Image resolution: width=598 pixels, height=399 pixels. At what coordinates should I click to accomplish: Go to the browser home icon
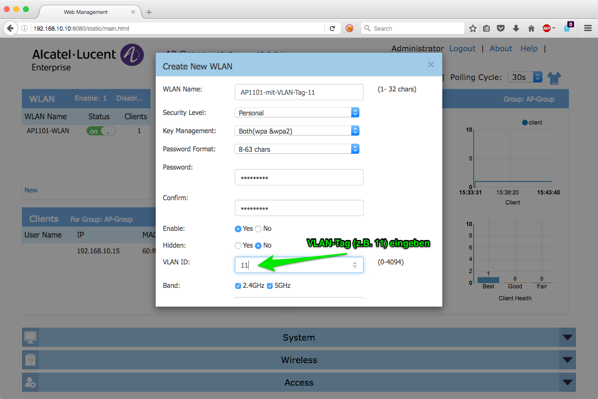tap(531, 28)
